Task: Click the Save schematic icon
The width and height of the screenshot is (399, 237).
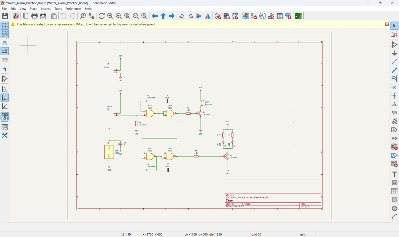Action: pyautogui.click(x=5, y=16)
